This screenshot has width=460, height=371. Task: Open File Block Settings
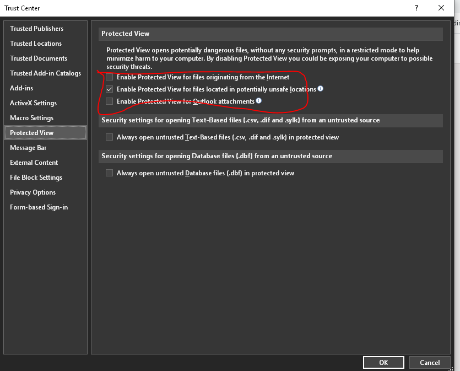click(x=45, y=178)
